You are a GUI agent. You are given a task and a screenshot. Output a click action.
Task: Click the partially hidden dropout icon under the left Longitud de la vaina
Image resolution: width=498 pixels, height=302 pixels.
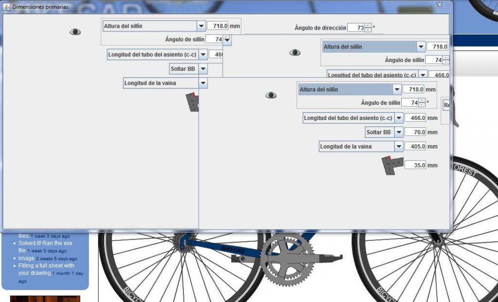(193, 102)
